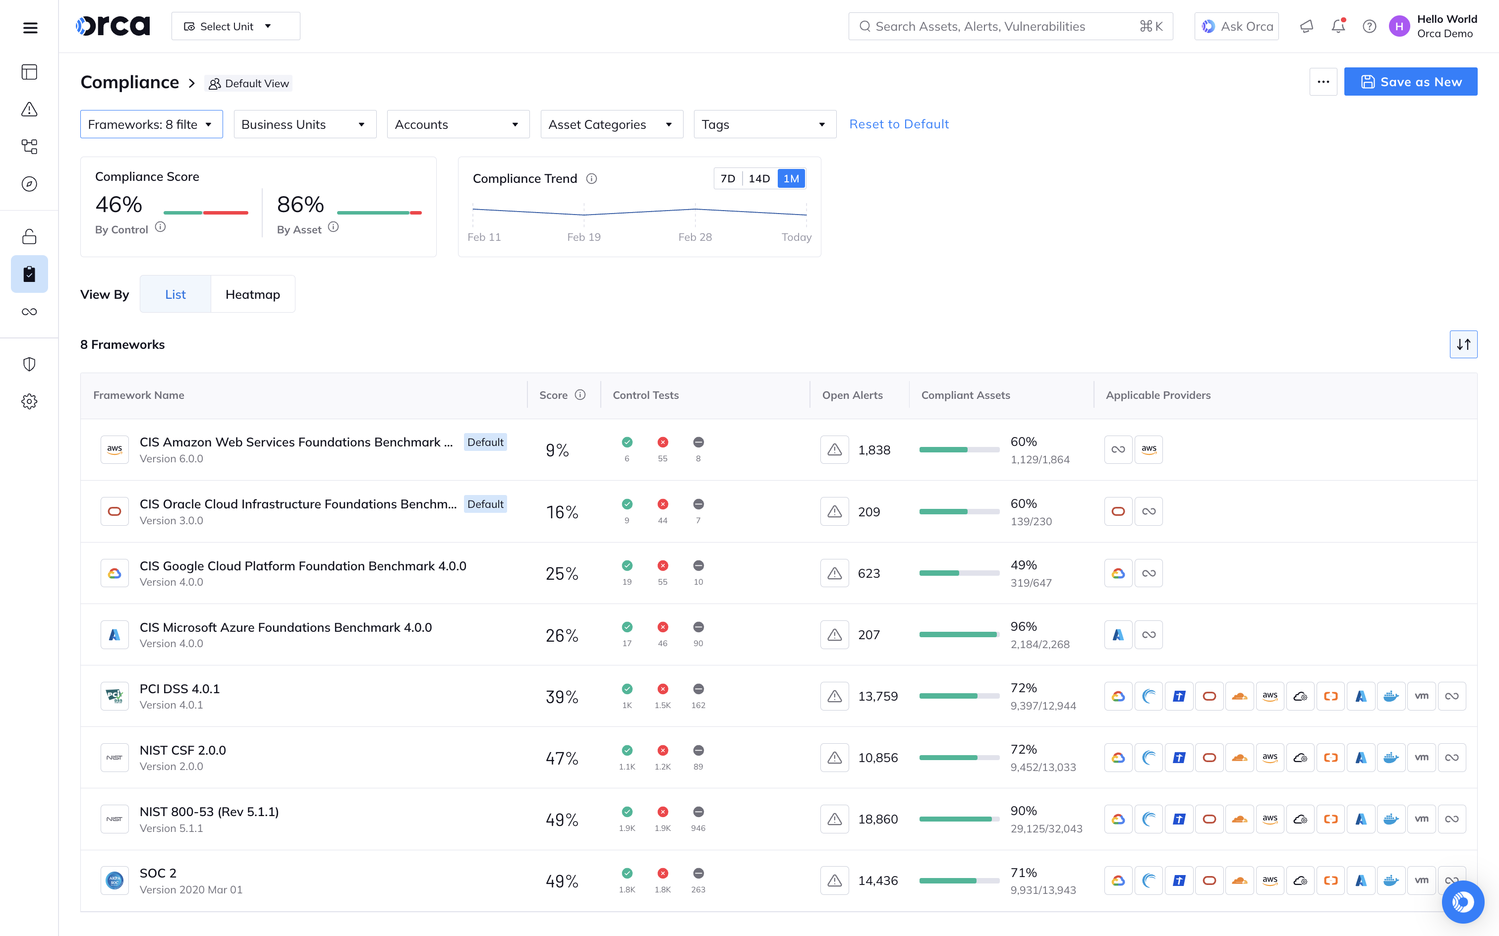Image resolution: width=1499 pixels, height=936 pixels.
Task: Click Save as New button
Action: [x=1410, y=81]
